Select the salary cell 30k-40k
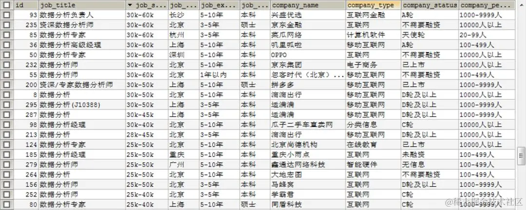526x210 pixels. tap(147, 125)
